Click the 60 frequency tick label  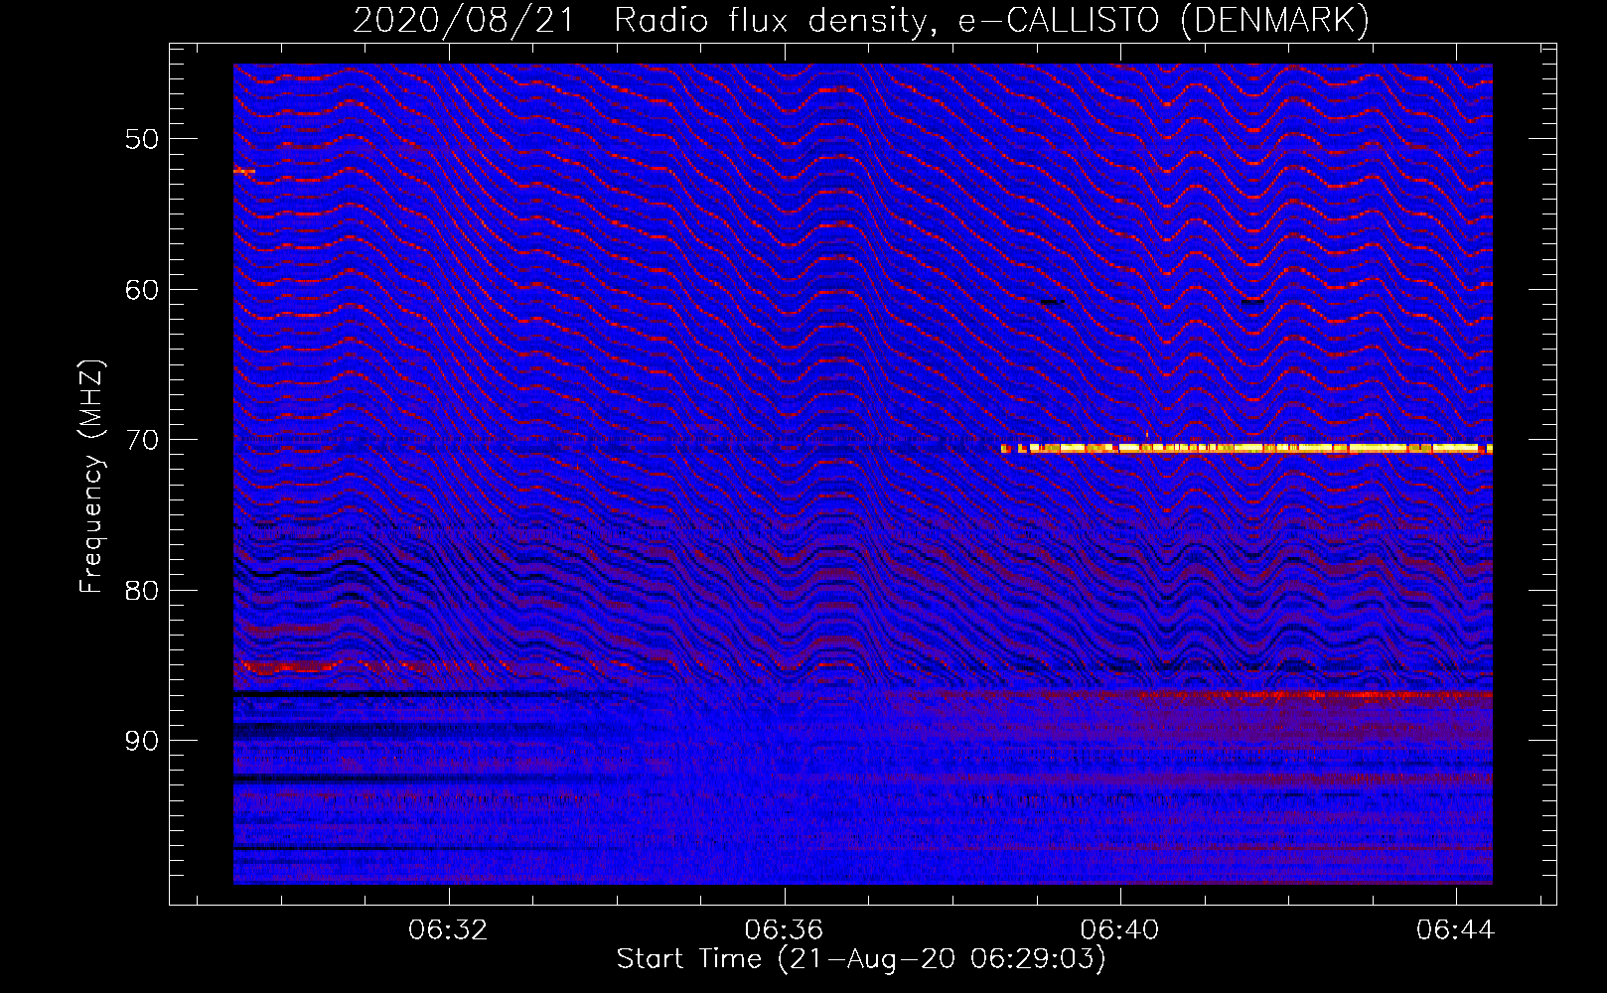pos(142,290)
